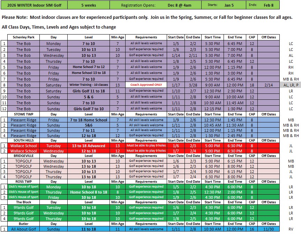Select the '5 weeks' duration cell

89,5
